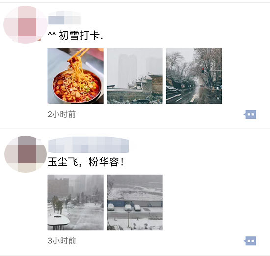The height and width of the screenshot is (256, 270).
Task: Open comment menu on the 初雪打卡 post
Action: click(250, 114)
